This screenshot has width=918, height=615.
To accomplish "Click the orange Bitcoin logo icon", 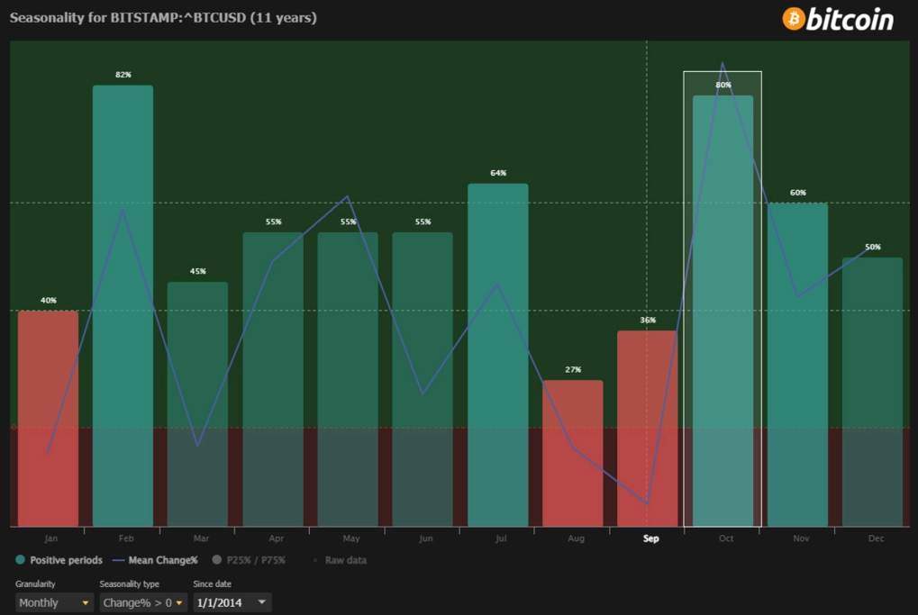I will (794, 19).
